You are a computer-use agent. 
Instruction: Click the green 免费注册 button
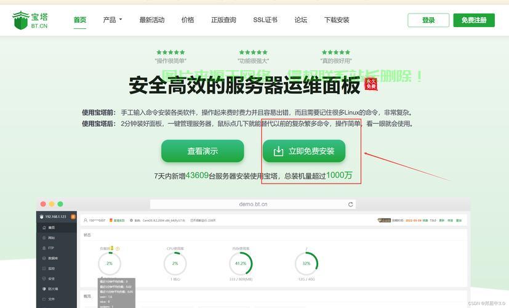click(x=474, y=20)
